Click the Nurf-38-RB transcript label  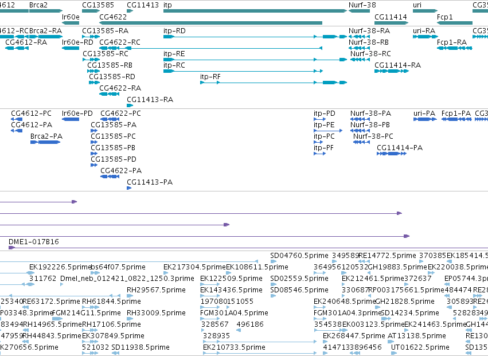(x=369, y=42)
